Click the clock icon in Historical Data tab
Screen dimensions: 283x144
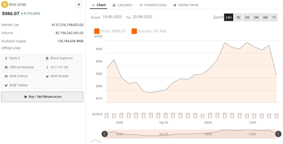(x=141, y=5)
